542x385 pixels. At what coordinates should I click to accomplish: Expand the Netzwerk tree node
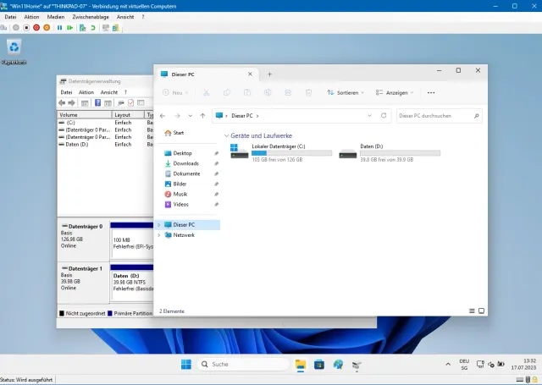pos(159,235)
